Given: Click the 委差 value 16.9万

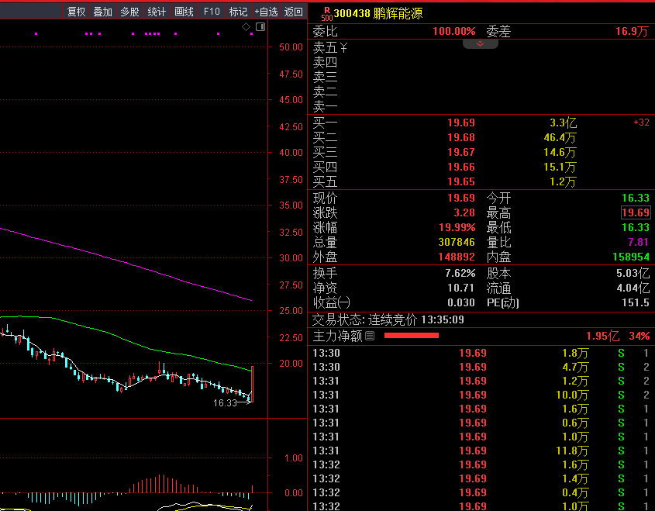Looking at the screenshot, I should coord(633,31).
